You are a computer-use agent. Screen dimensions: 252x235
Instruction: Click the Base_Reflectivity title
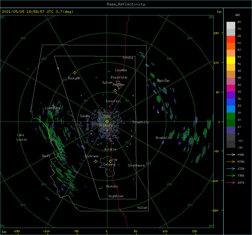pos(126,4)
